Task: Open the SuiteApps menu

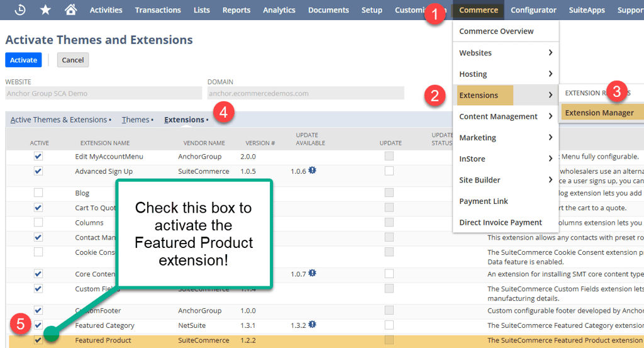Action: click(x=587, y=10)
